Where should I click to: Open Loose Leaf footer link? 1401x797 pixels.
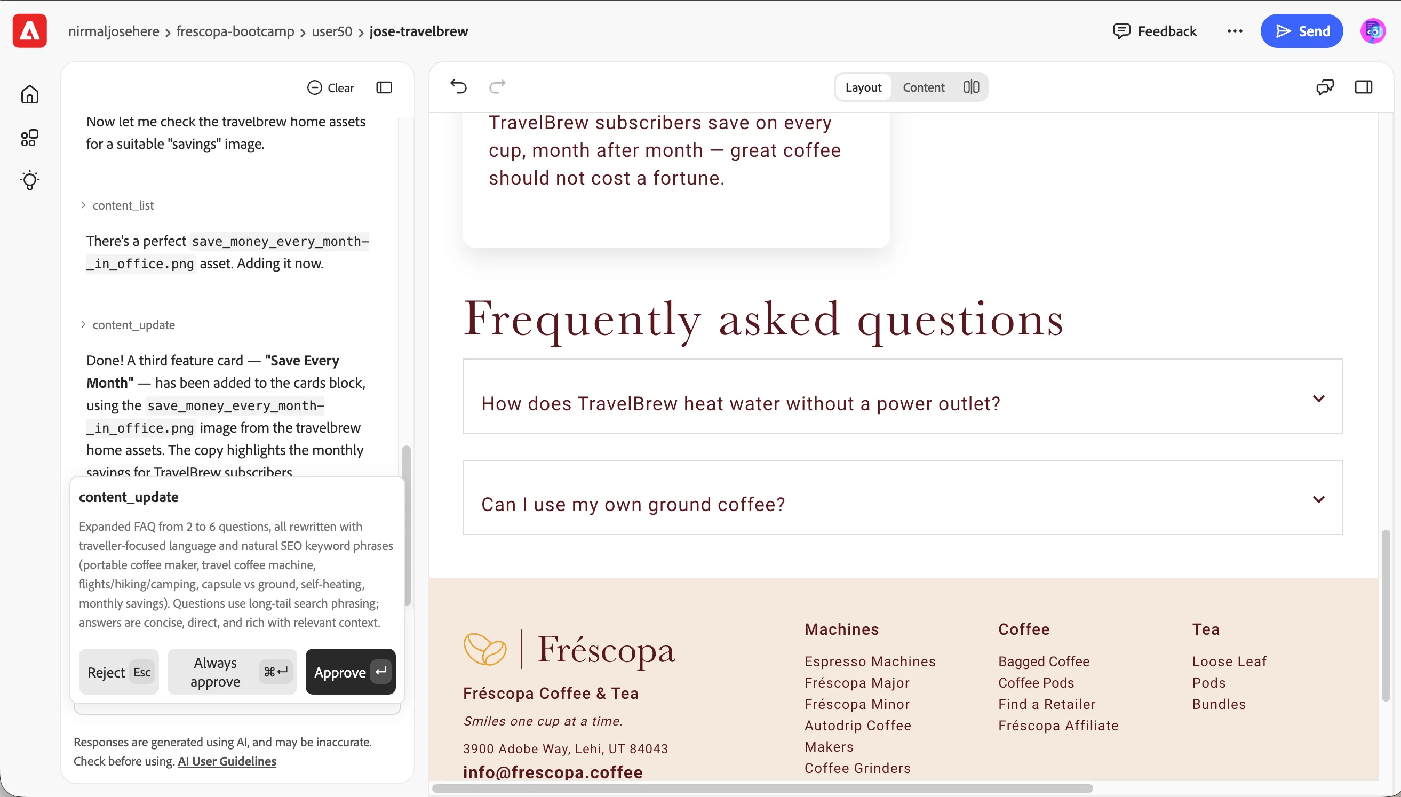coord(1229,662)
